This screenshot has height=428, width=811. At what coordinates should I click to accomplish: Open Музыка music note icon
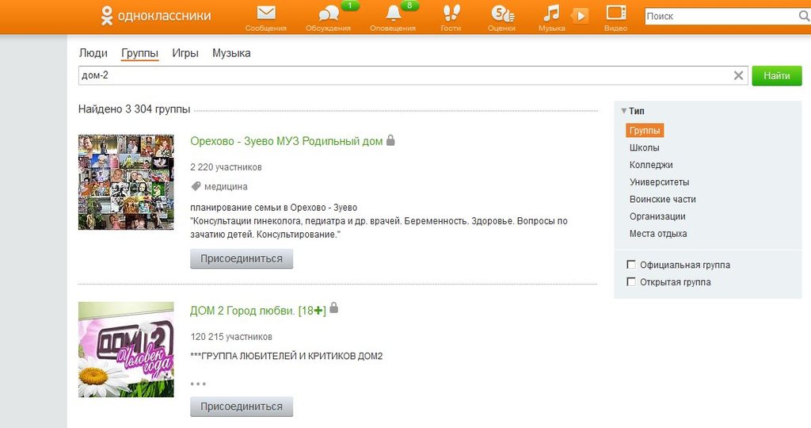click(551, 13)
